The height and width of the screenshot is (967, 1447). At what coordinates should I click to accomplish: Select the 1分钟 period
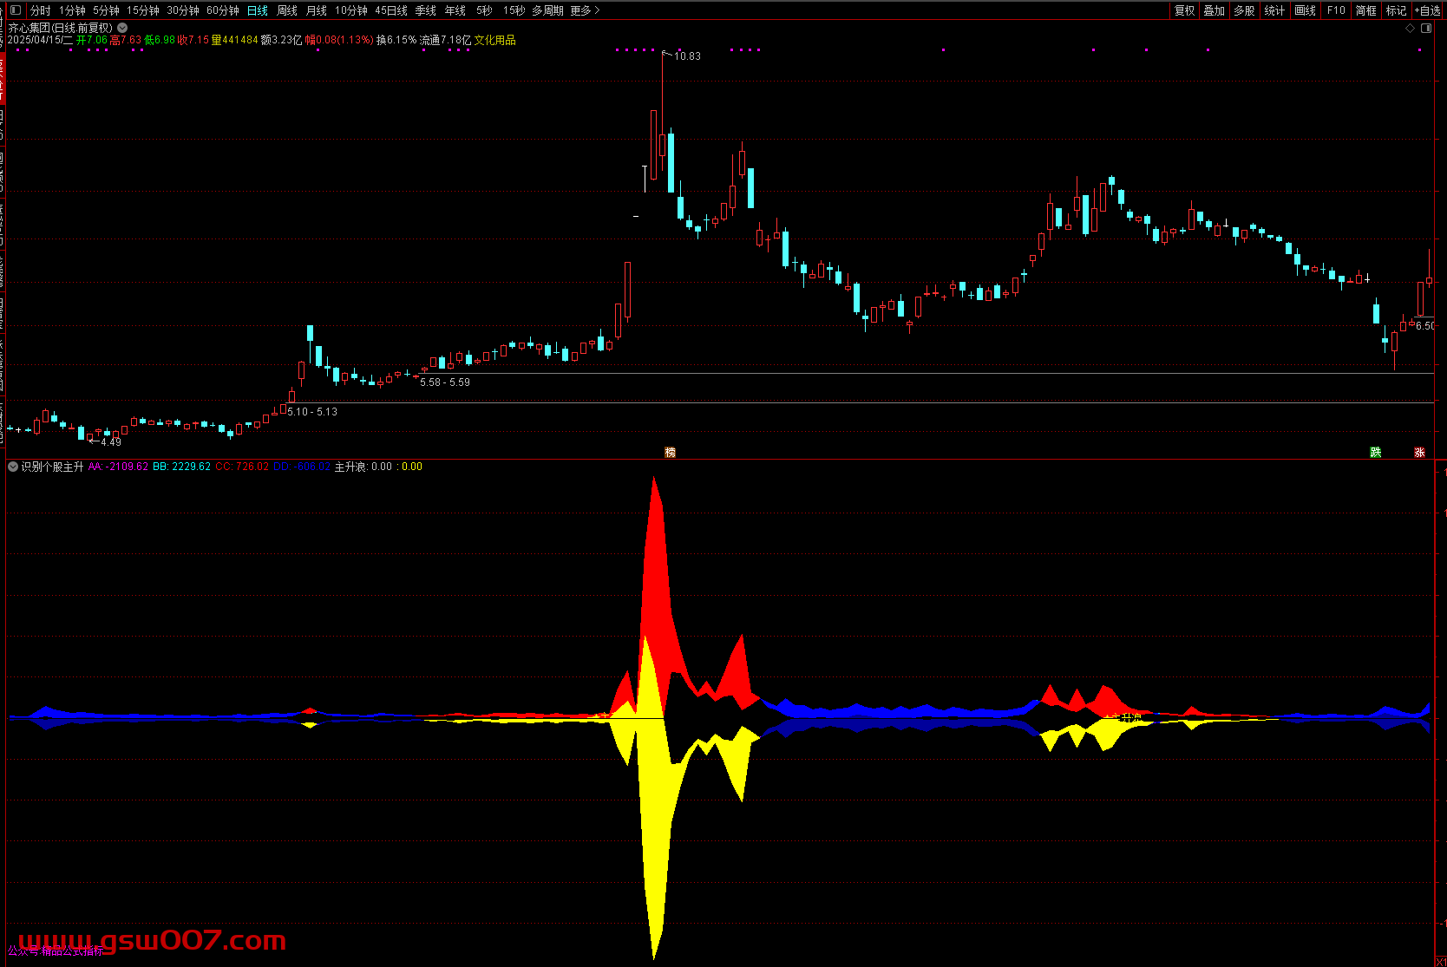pos(72,10)
